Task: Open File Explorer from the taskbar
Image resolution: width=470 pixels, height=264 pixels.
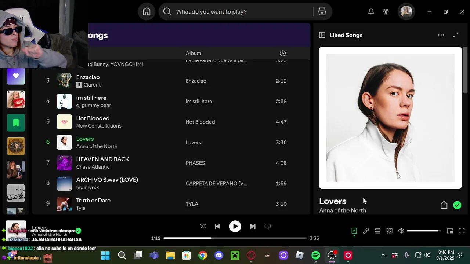Action: coord(170,255)
